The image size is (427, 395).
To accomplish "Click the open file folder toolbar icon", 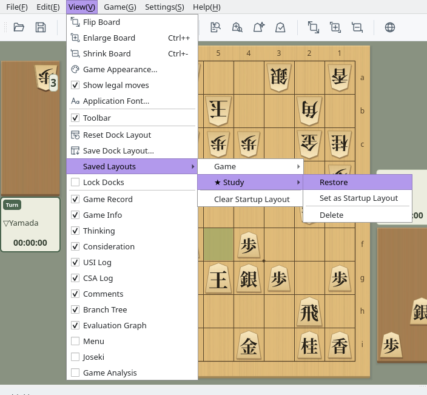I will click(19, 27).
